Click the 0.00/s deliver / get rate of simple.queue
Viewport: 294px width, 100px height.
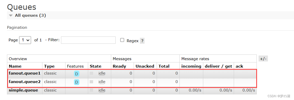point(226,90)
